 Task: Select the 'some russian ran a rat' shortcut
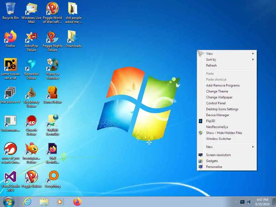point(11,69)
